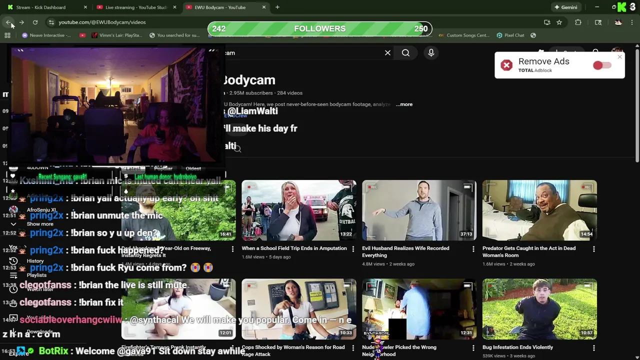The width and height of the screenshot is (640, 360).
Task: Open options for Dad Abandons freeway video
Action: 232,249
